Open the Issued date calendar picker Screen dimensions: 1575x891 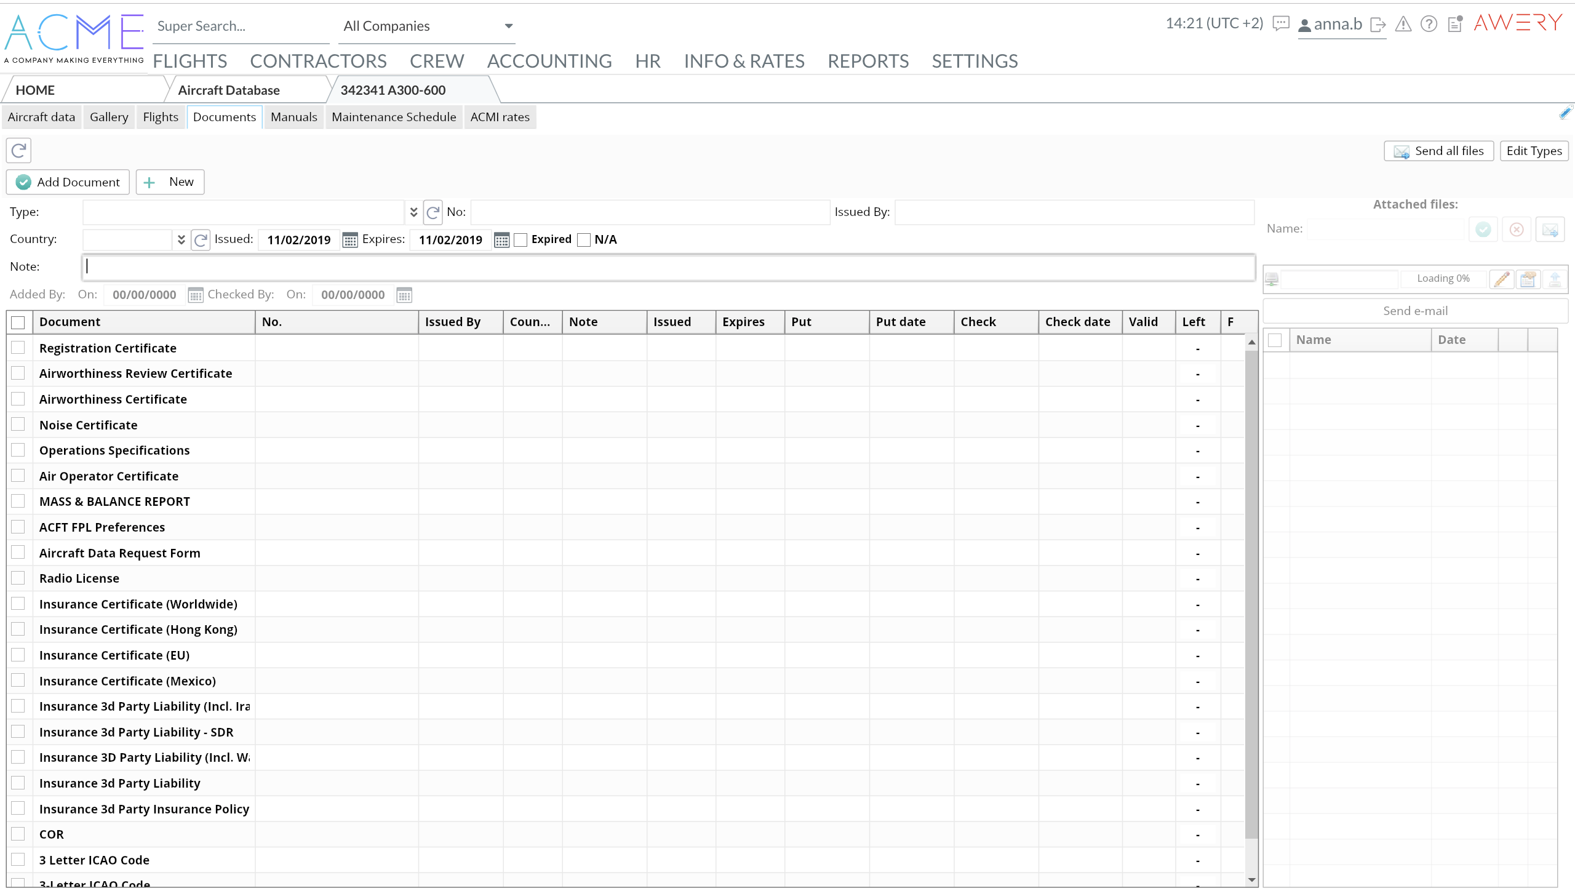pos(350,240)
